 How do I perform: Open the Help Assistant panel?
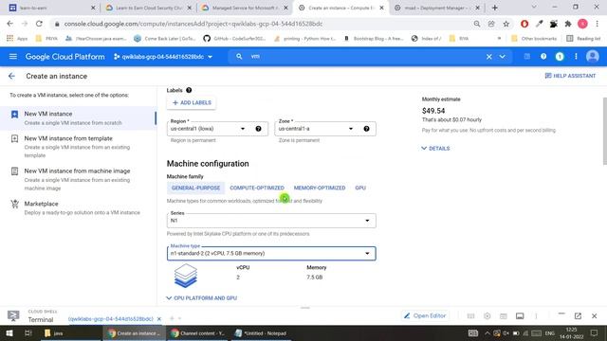[x=570, y=76]
